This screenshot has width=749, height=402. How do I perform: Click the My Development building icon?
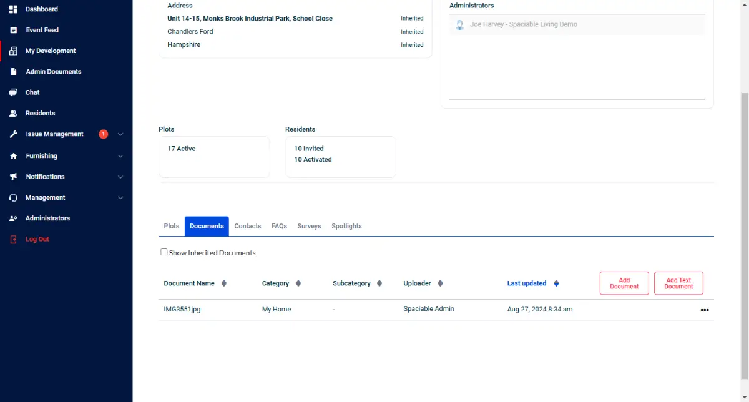point(13,51)
